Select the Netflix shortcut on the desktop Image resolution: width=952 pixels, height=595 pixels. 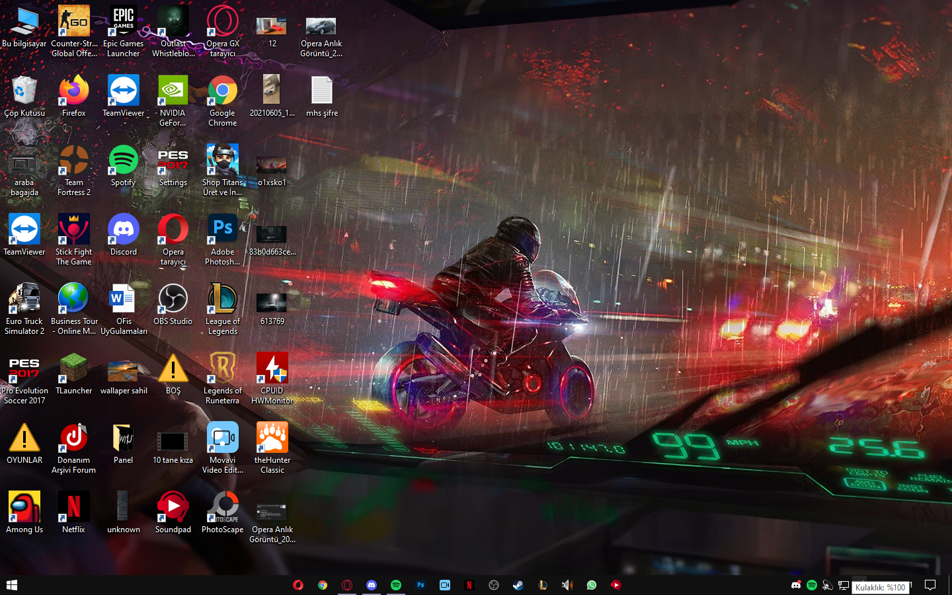pos(74,514)
